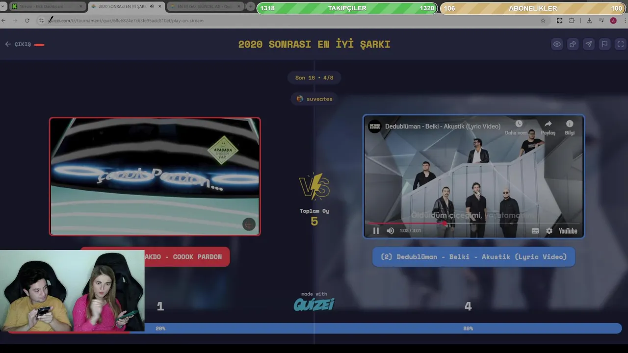Image resolution: width=628 pixels, height=353 pixels.
Task: Bookmark this page with star icon
Action: pos(543,21)
